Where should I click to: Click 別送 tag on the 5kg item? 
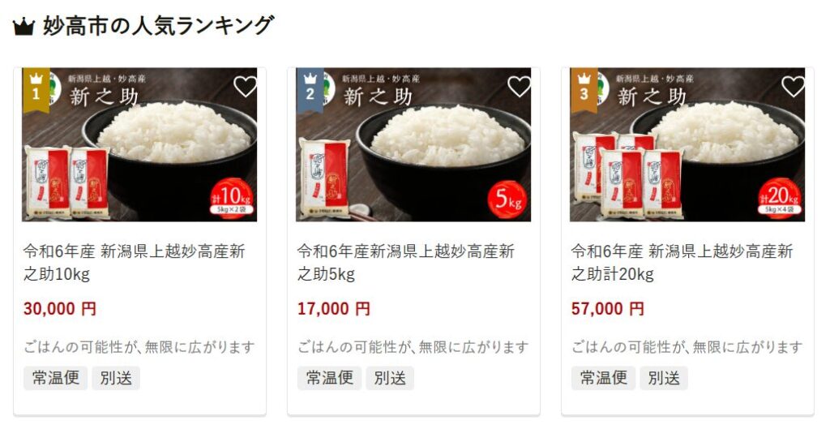coord(390,378)
